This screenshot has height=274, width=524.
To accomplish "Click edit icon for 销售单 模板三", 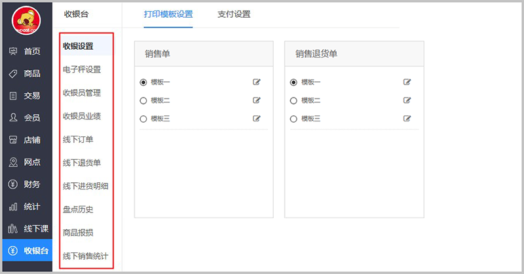I will [x=257, y=119].
